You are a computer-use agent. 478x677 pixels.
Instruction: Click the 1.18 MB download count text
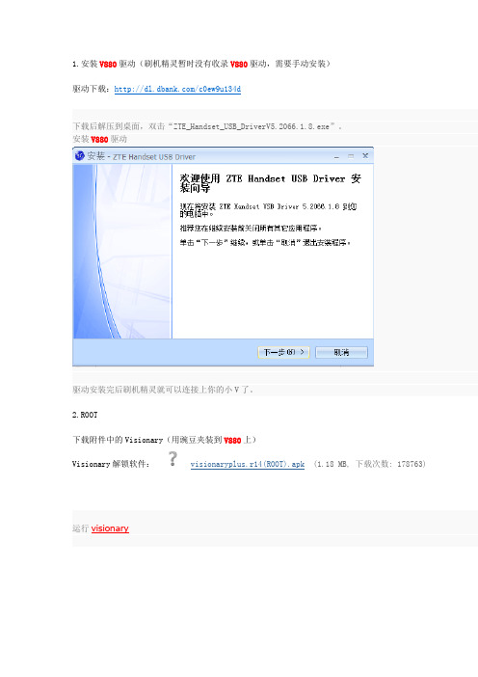(370, 464)
